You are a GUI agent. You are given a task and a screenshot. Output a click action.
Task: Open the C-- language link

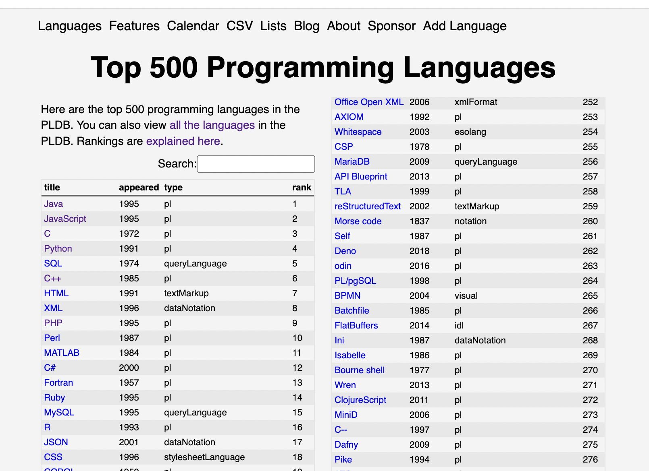341,430
